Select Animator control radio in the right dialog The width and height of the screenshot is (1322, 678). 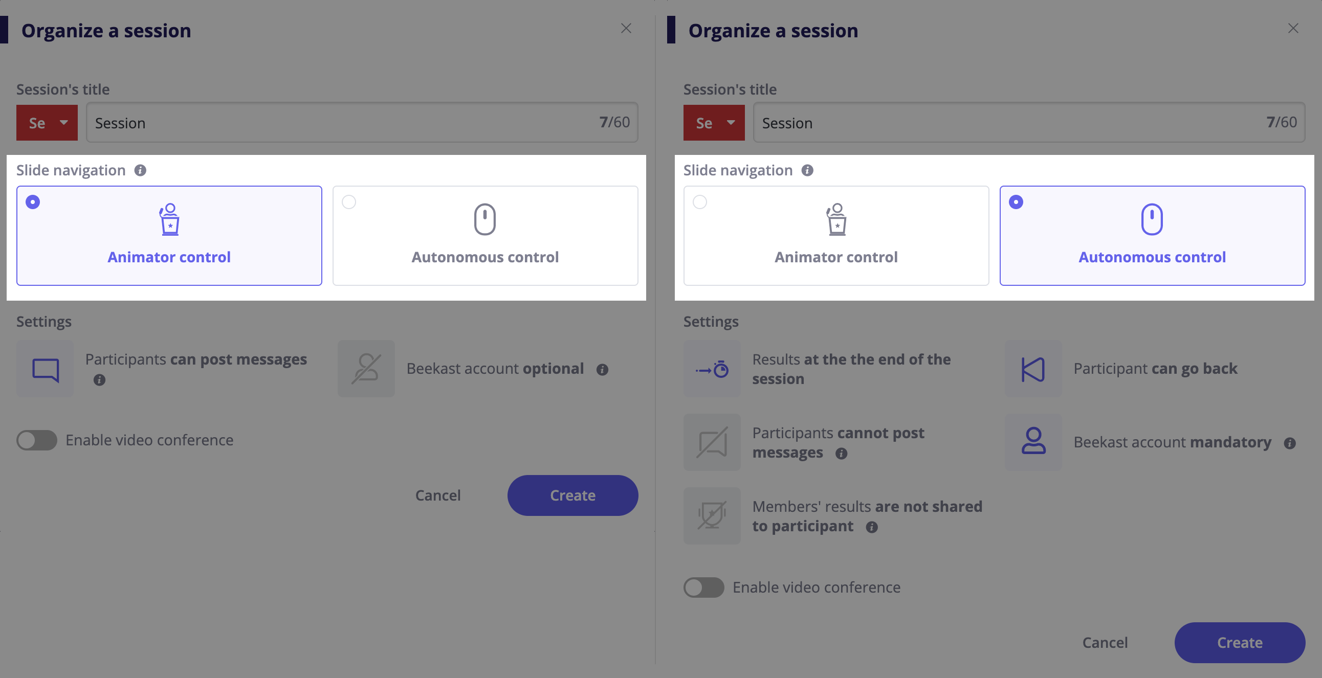(700, 202)
